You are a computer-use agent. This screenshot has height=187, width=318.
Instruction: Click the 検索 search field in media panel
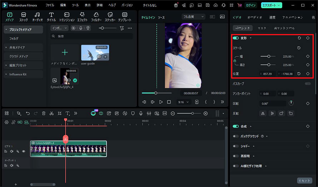pos(92,36)
